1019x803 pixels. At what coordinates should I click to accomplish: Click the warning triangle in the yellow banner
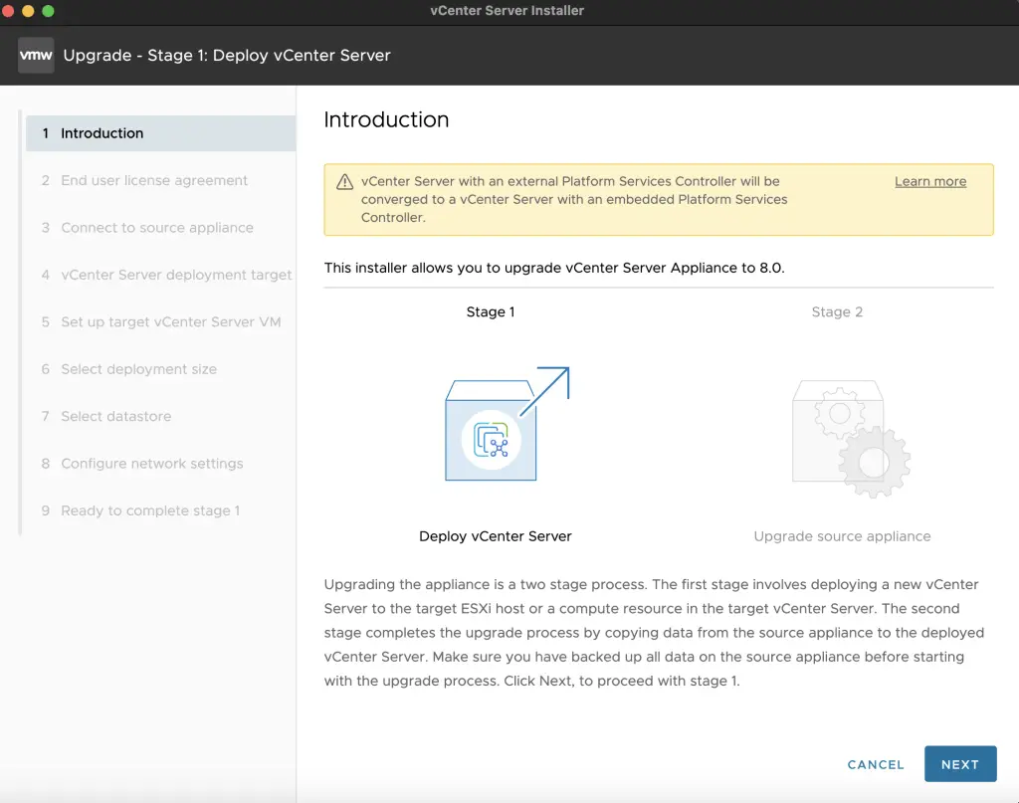click(x=343, y=181)
